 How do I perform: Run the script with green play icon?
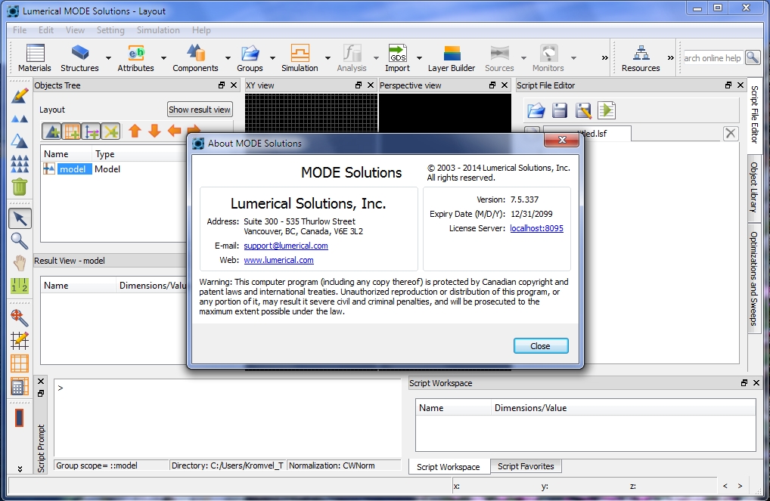tap(607, 110)
